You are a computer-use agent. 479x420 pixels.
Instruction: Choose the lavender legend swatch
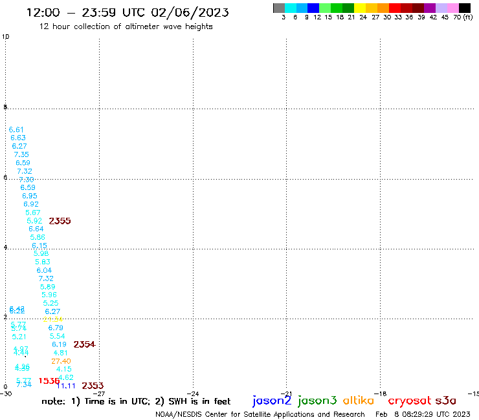point(441,8)
